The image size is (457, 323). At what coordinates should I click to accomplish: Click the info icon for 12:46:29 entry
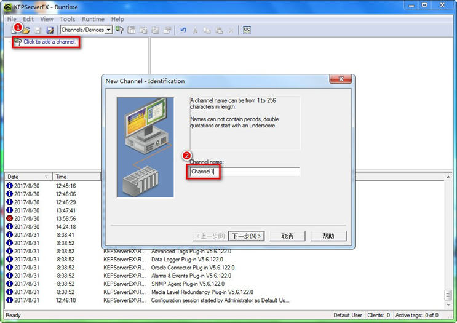(x=10, y=202)
